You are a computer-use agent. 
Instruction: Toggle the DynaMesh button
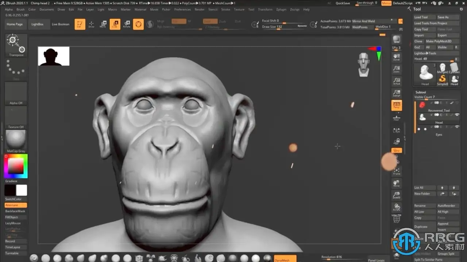pos(285,258)
